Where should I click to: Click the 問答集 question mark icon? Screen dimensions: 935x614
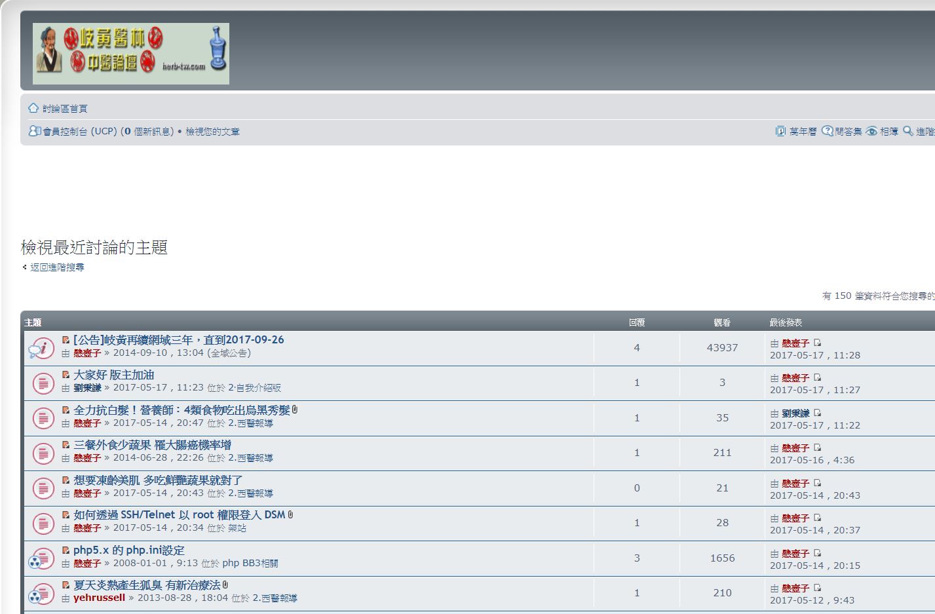click(828, 131)
